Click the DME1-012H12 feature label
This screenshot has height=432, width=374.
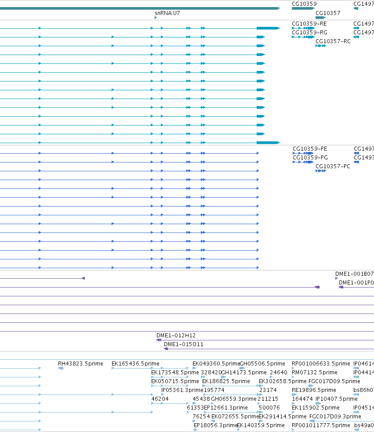176,336
